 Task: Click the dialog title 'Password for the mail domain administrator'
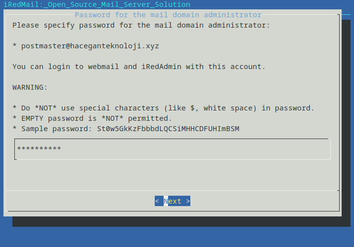168,15
